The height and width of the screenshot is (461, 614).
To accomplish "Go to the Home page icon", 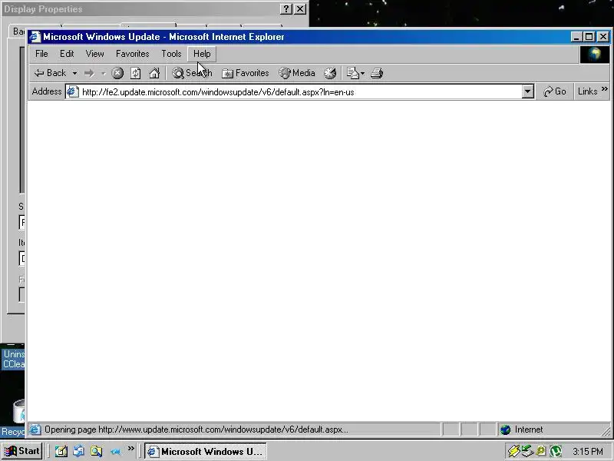I will 154,73.
